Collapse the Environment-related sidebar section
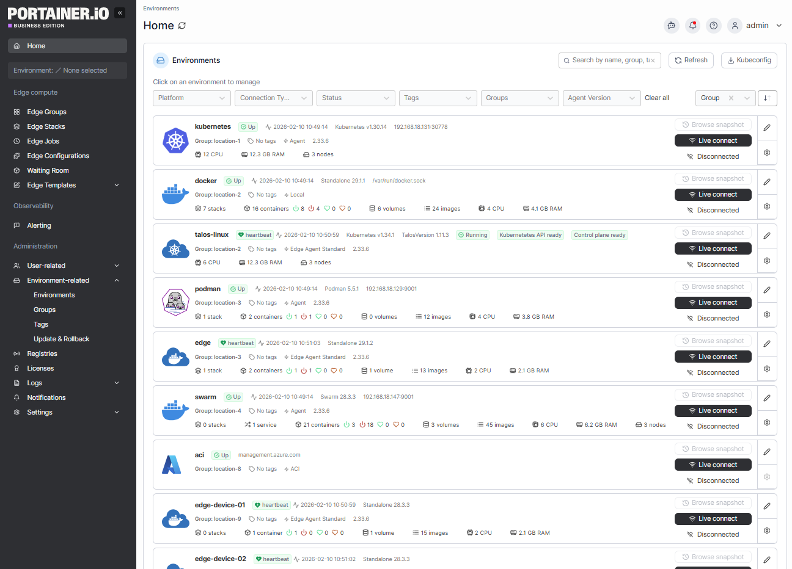 pyautogui.click(x=117, y=280)
